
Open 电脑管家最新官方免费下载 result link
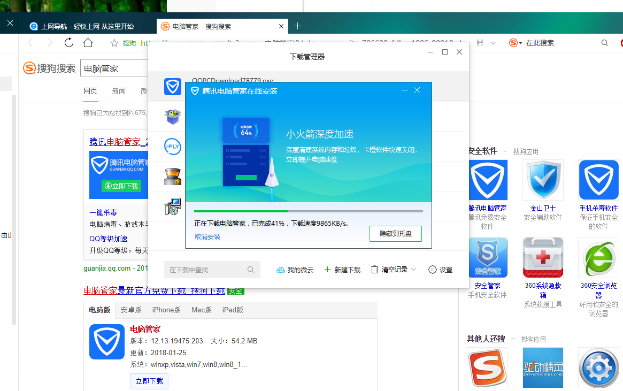tap(154, 291)
